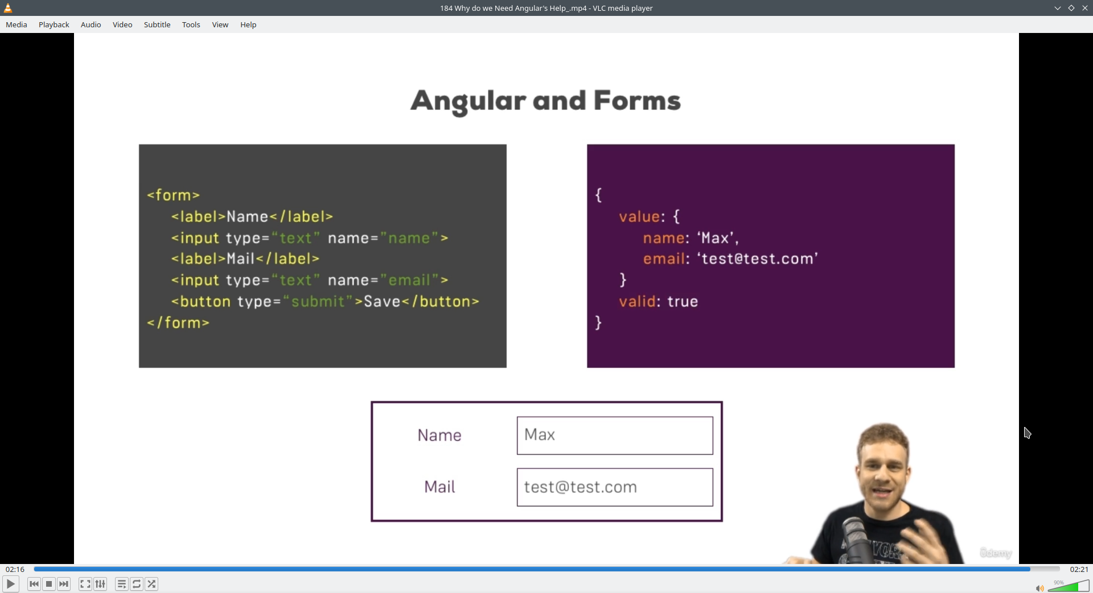Open the View menu

point(220,24)
